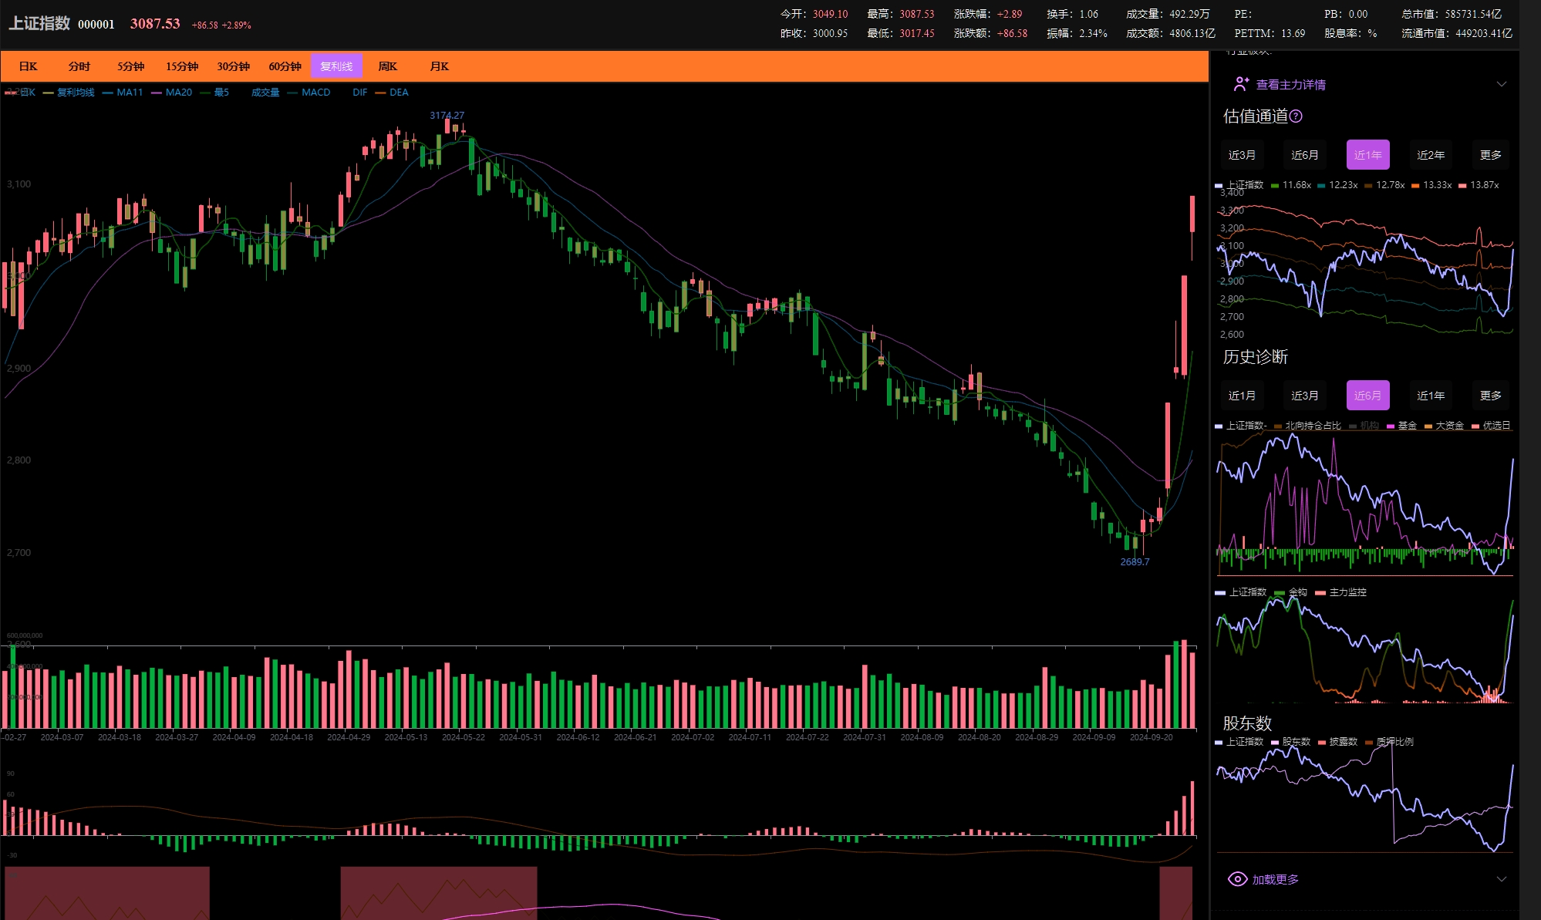Select 近3月 in the 历史诊断 section
Screen dimensions: 1541x920
(1305, 396)
